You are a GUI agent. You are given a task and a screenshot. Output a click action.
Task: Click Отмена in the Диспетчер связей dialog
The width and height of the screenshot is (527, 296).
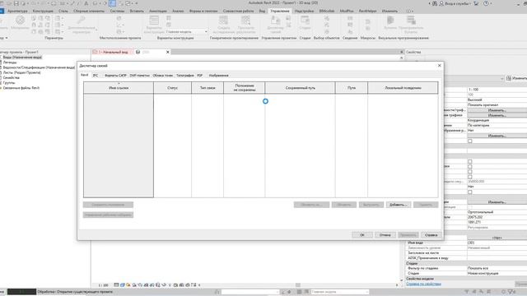385,235
